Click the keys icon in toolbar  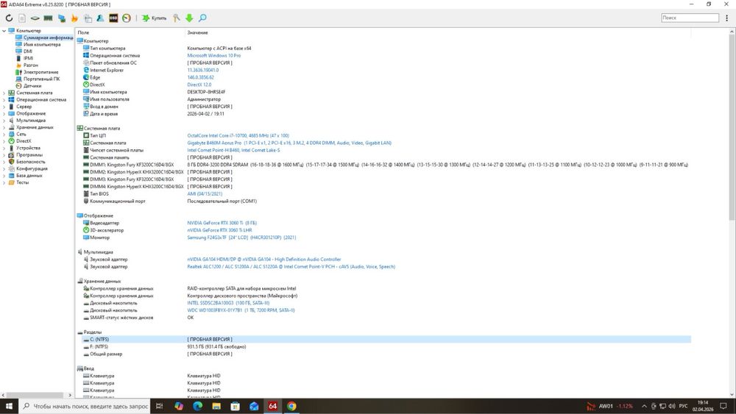click(176, 18)
